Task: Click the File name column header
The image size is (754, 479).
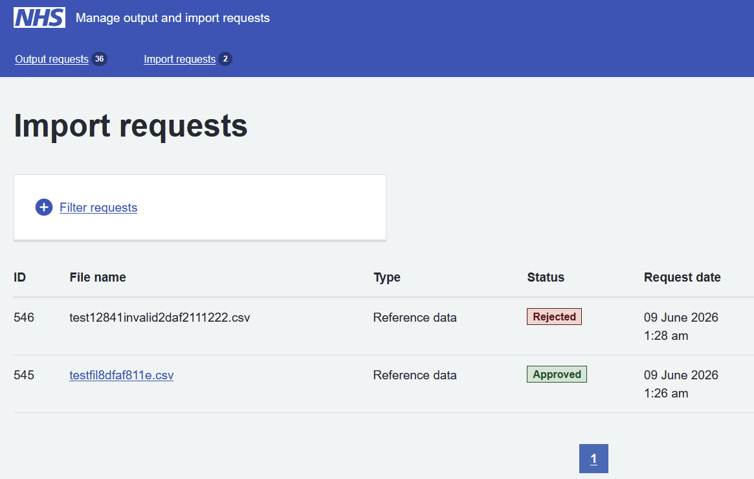Action: click(98, 277)
